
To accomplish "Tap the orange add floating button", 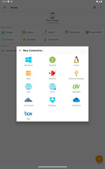I will tap(99, 159).
